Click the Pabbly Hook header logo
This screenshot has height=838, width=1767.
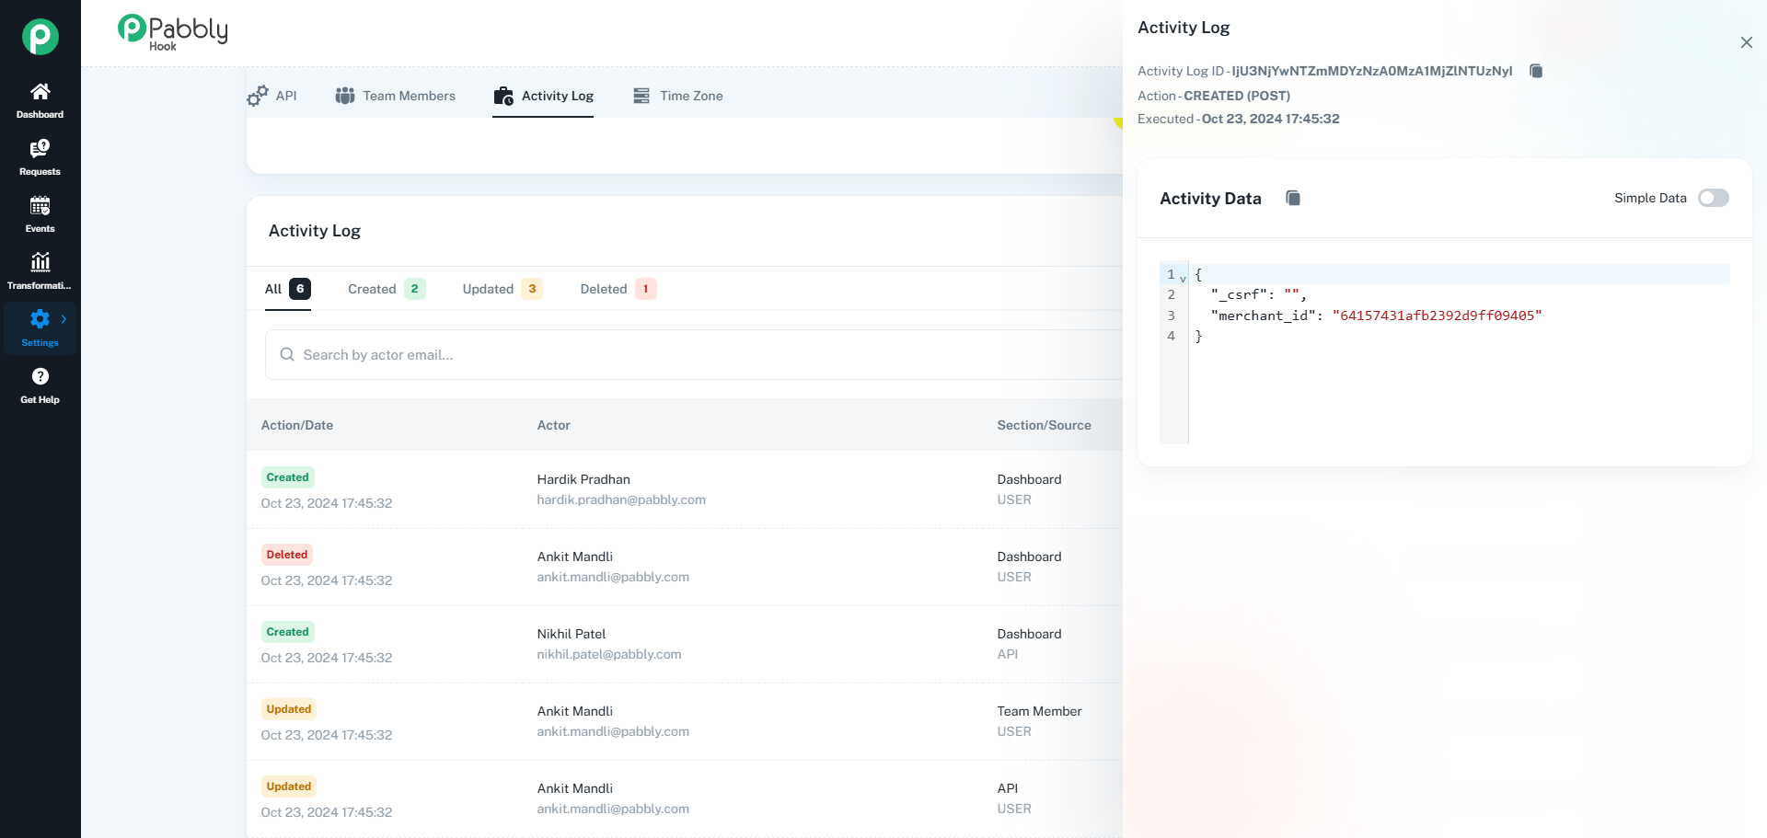click(173, 32)
